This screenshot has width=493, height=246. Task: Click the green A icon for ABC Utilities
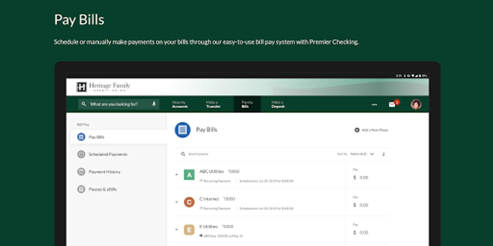click(189, 175)
